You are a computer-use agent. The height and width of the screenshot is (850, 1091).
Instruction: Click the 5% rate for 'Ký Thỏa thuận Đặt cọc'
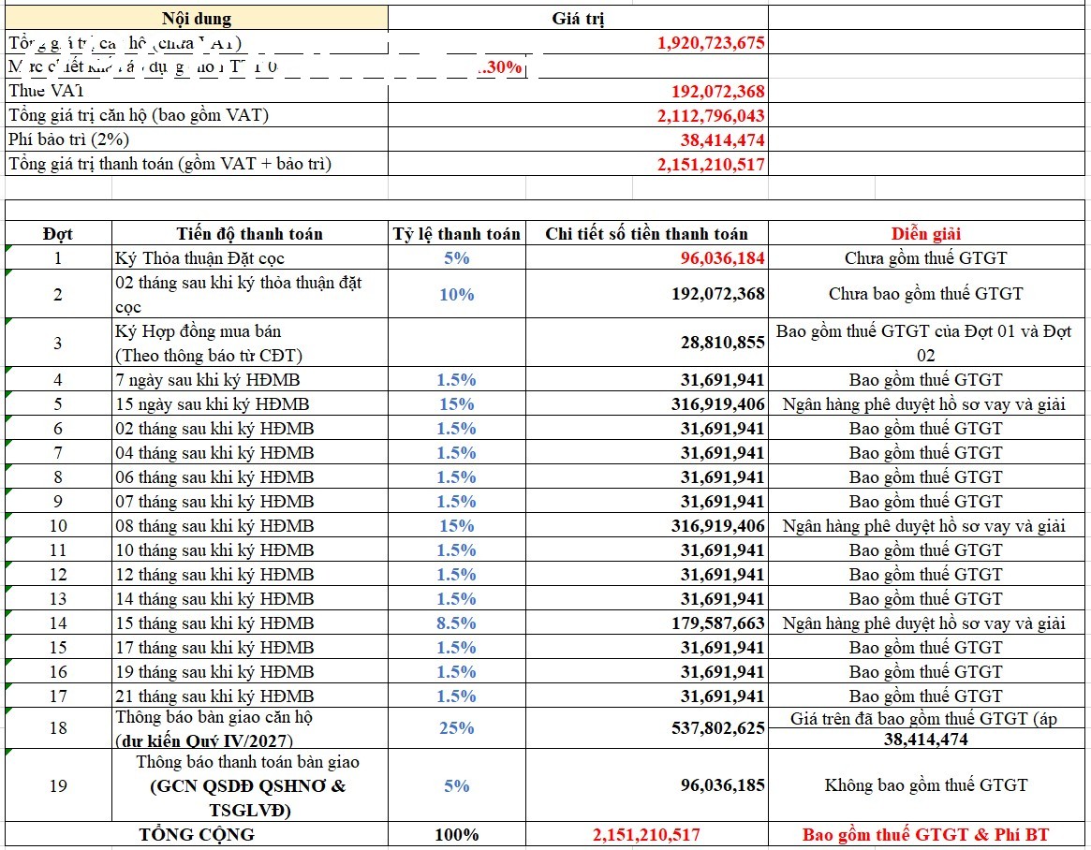(x=456, y=258)
